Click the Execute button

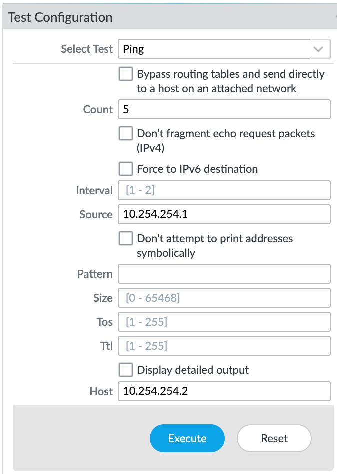click(x=187, y=438)
